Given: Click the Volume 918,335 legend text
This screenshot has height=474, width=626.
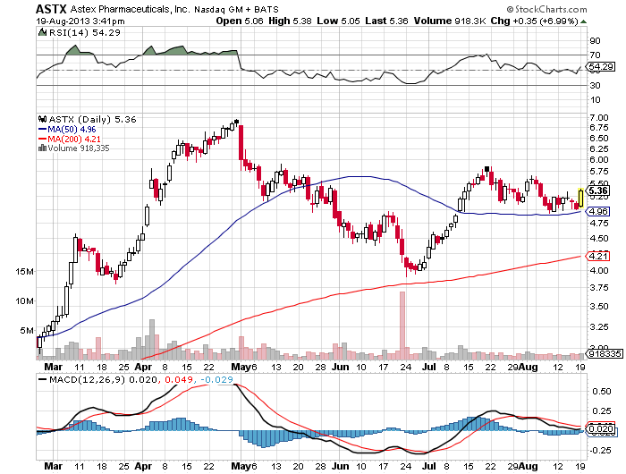Looking at the screenshot, I should (79, 148).
